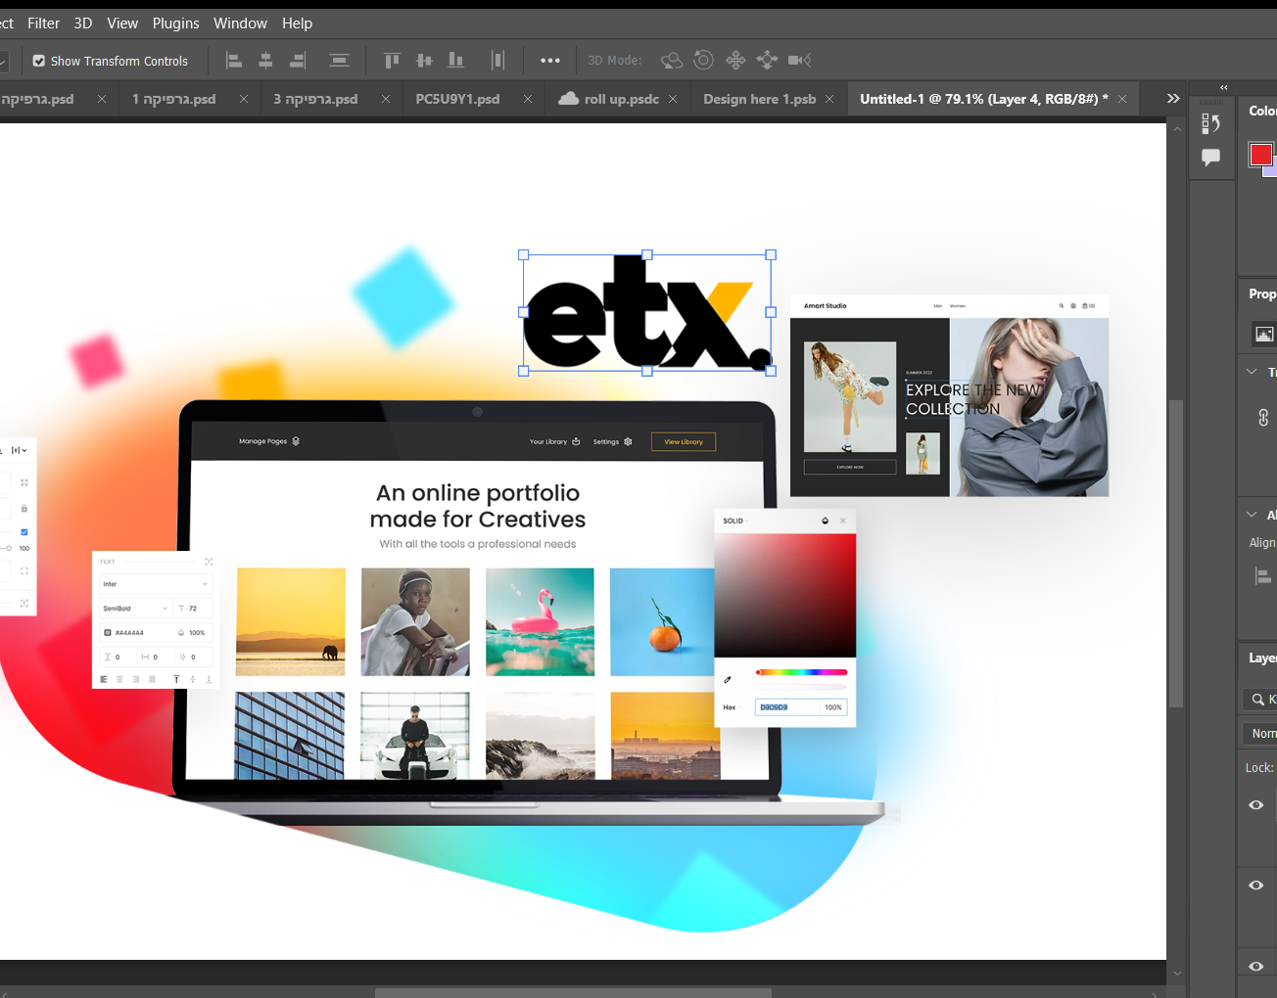Click the right-middle transform handle of logo
Viewport: 1277px width, 998px height.
tap(771, 312)
